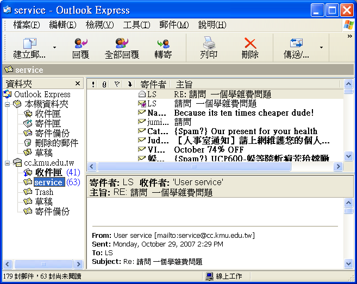This screenshot has width=357, height=284.
Task: Click message list right scroll arrow
Action: [338, 167]
